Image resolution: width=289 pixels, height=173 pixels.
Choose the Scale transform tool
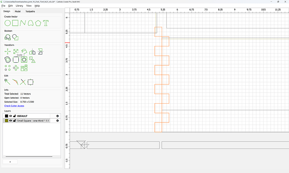click(16, 51)
